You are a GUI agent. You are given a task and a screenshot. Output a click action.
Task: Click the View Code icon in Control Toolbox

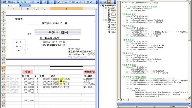tap(66, 2)
